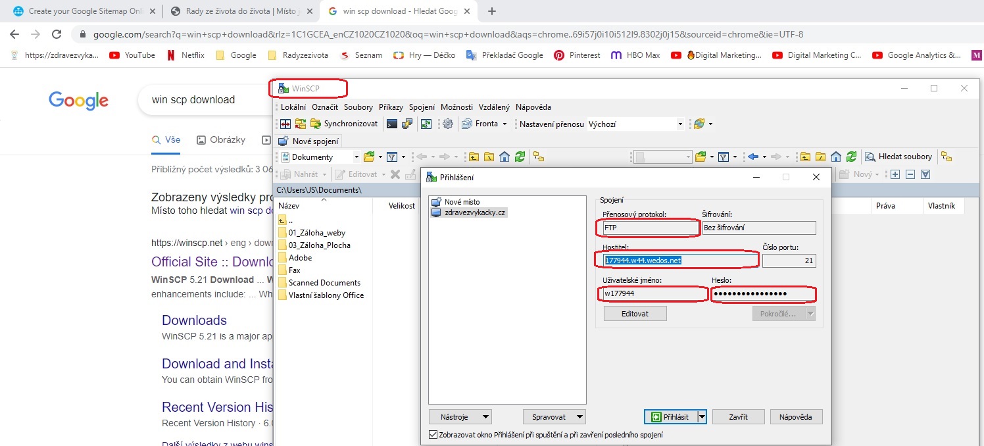Open the Lokální menu
Image resolution: width=984 pixels, height=446 pixels.
pos(294,107)
